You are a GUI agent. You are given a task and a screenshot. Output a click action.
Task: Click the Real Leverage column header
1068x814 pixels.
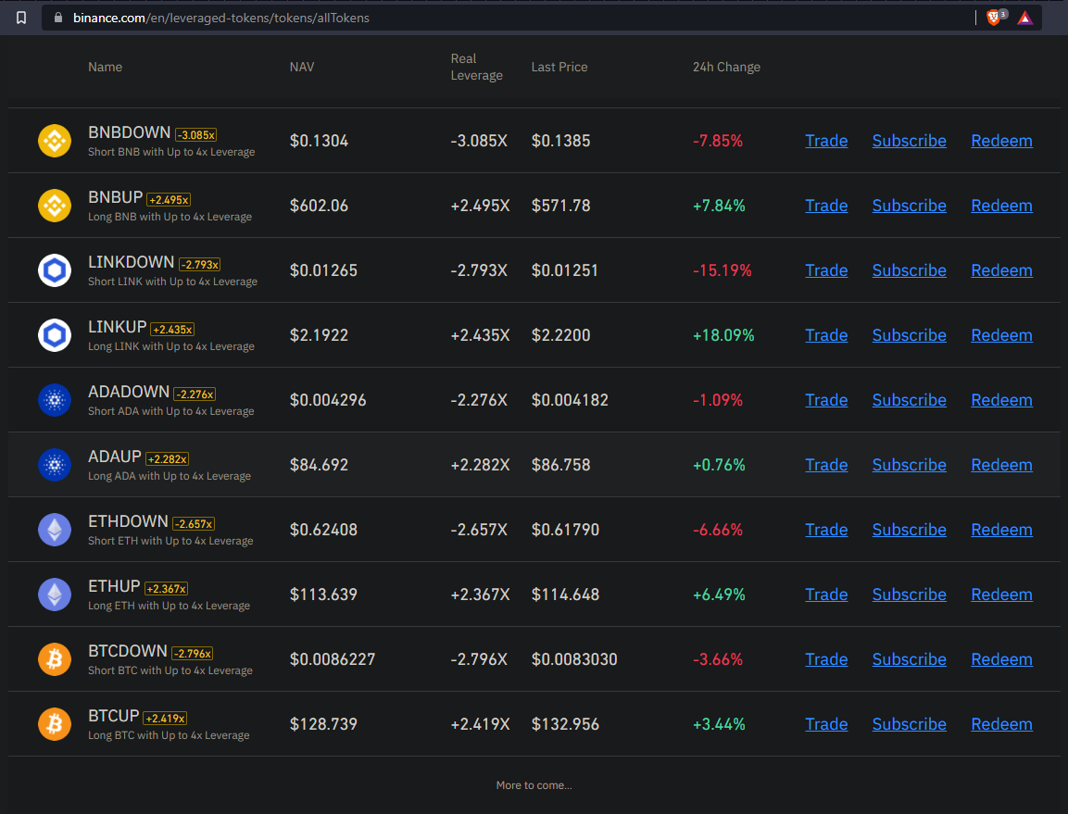[476, 67]
